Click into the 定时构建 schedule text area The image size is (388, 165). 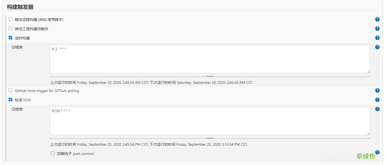[210, 59]
